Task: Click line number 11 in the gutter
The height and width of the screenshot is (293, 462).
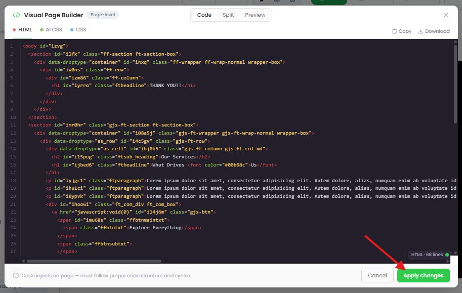Action: click(x=13, y=125)
